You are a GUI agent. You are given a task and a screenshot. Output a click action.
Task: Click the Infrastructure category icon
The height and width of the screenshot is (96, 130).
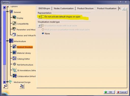pyautogui.click(x=11, y=41)
